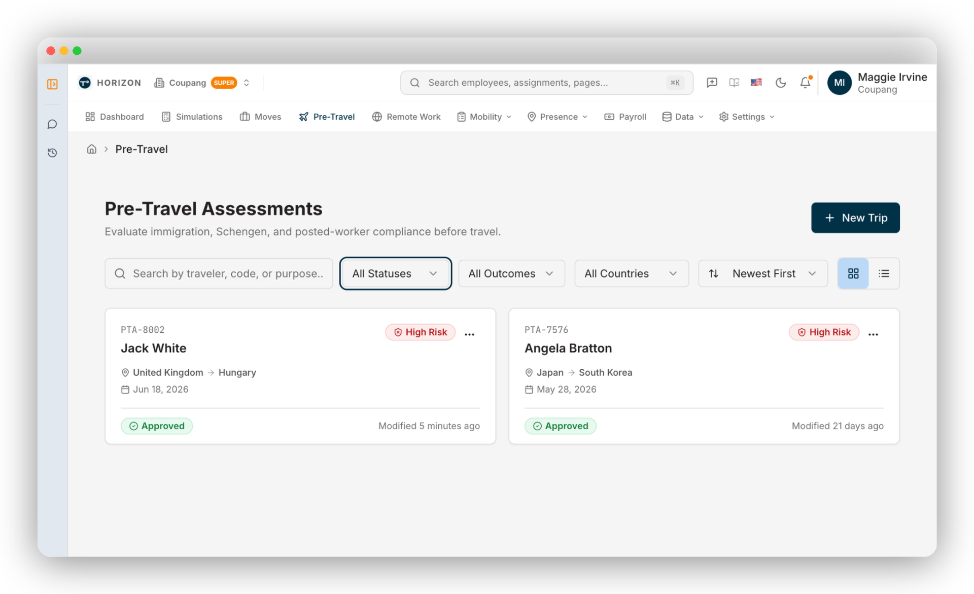
Task: Open more options for Angela Bratton card
Action: [x=874, y=334]
